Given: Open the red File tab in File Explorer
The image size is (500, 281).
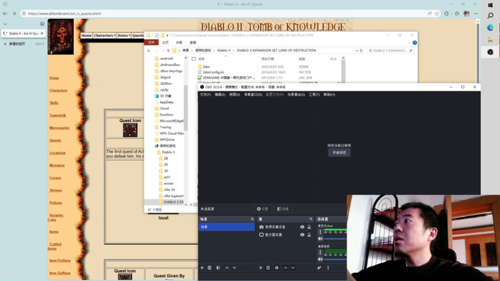Looking at the screenshot, I should point(151,42).
